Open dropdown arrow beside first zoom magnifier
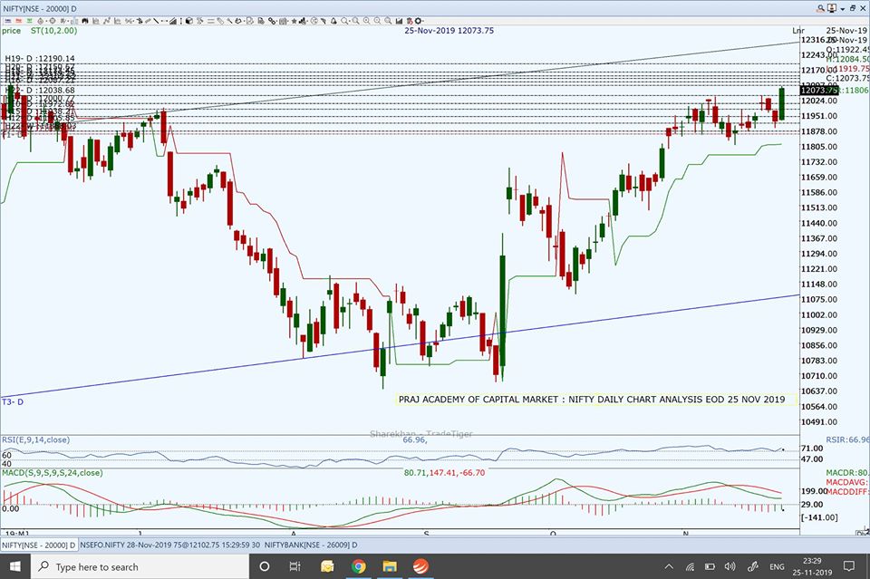870x579 pixels. coord(351,21)
